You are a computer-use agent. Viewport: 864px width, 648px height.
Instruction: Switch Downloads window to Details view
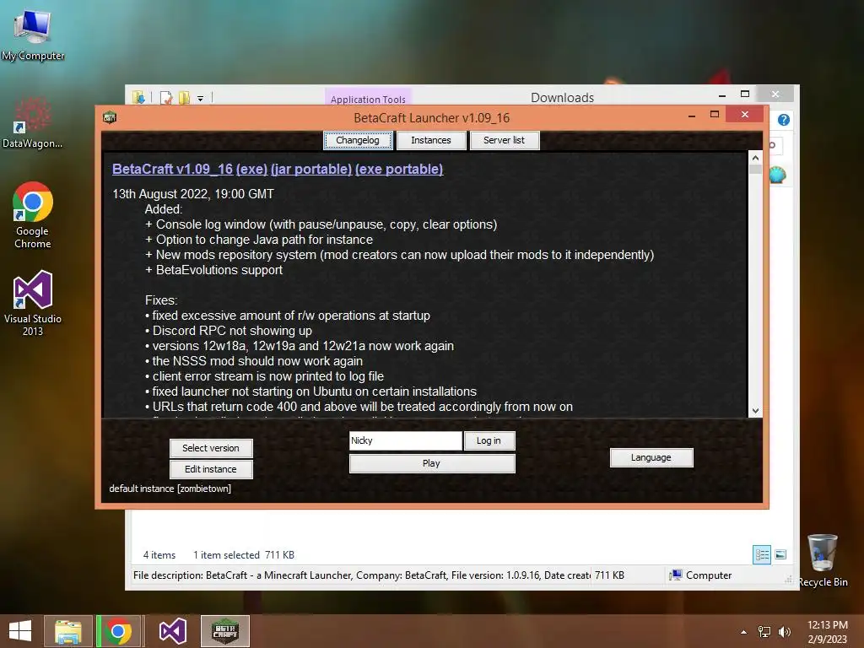762,554
